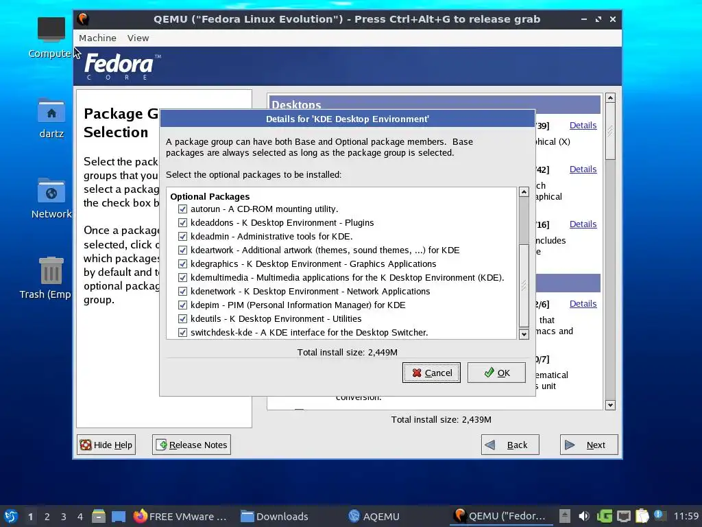The height and width of the screenshot is (527, 702).
Task: Toggle the kdegraphics package checkbox
Action: click(x=182, y=264)
